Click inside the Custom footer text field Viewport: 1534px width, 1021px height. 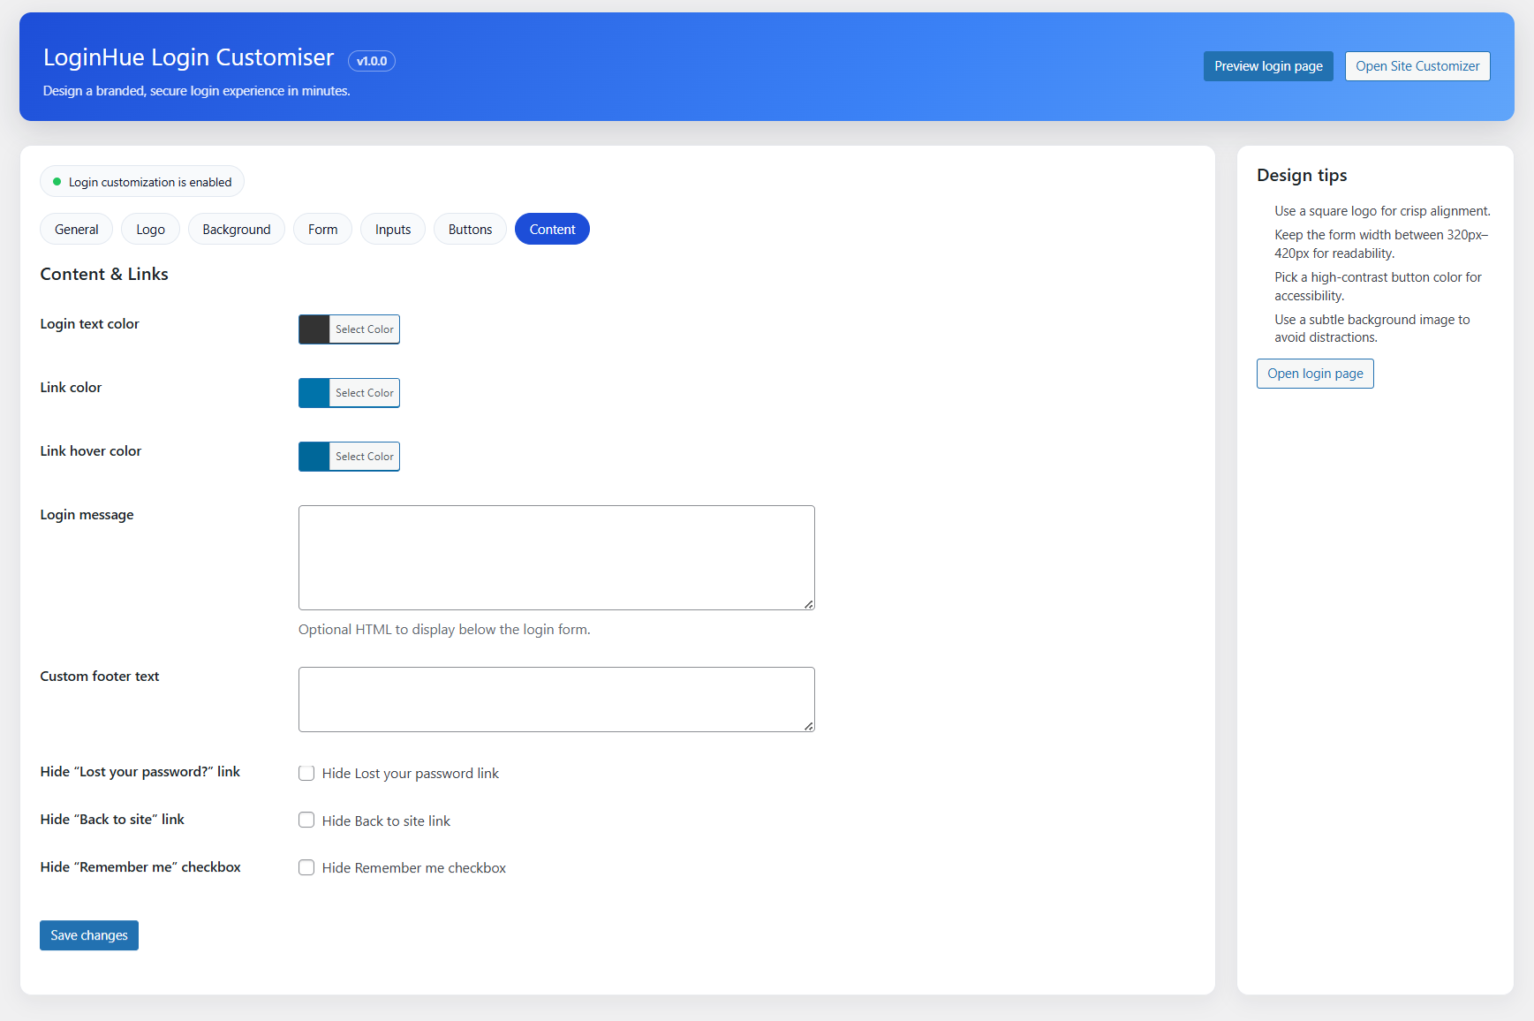[556, 699]
